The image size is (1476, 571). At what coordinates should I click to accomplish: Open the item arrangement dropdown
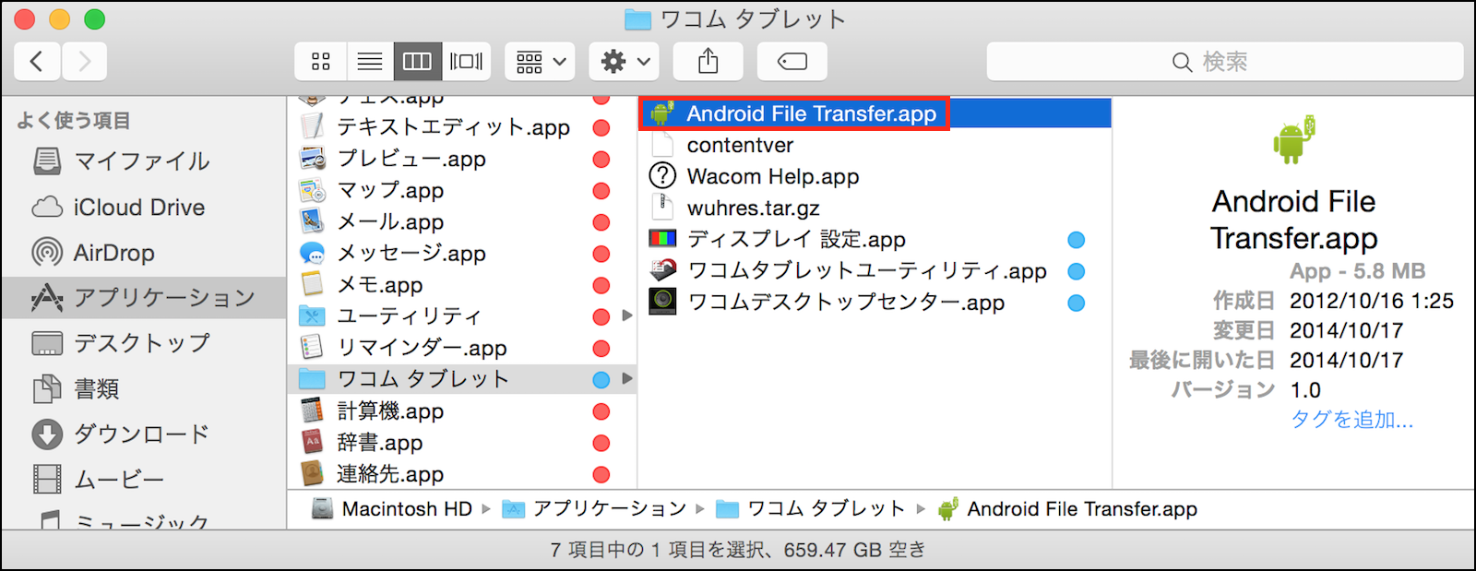(x=541, y=62)
